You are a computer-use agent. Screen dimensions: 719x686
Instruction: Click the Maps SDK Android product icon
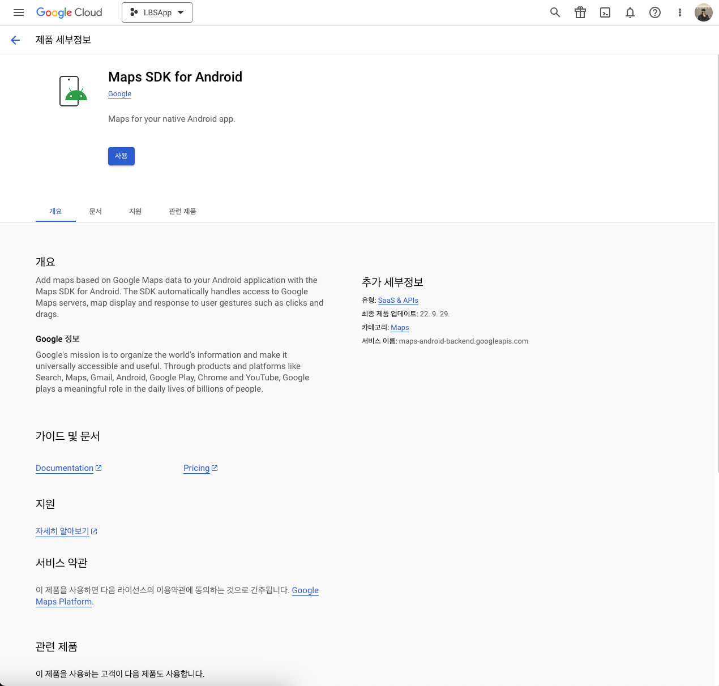(x=73, y=91)
